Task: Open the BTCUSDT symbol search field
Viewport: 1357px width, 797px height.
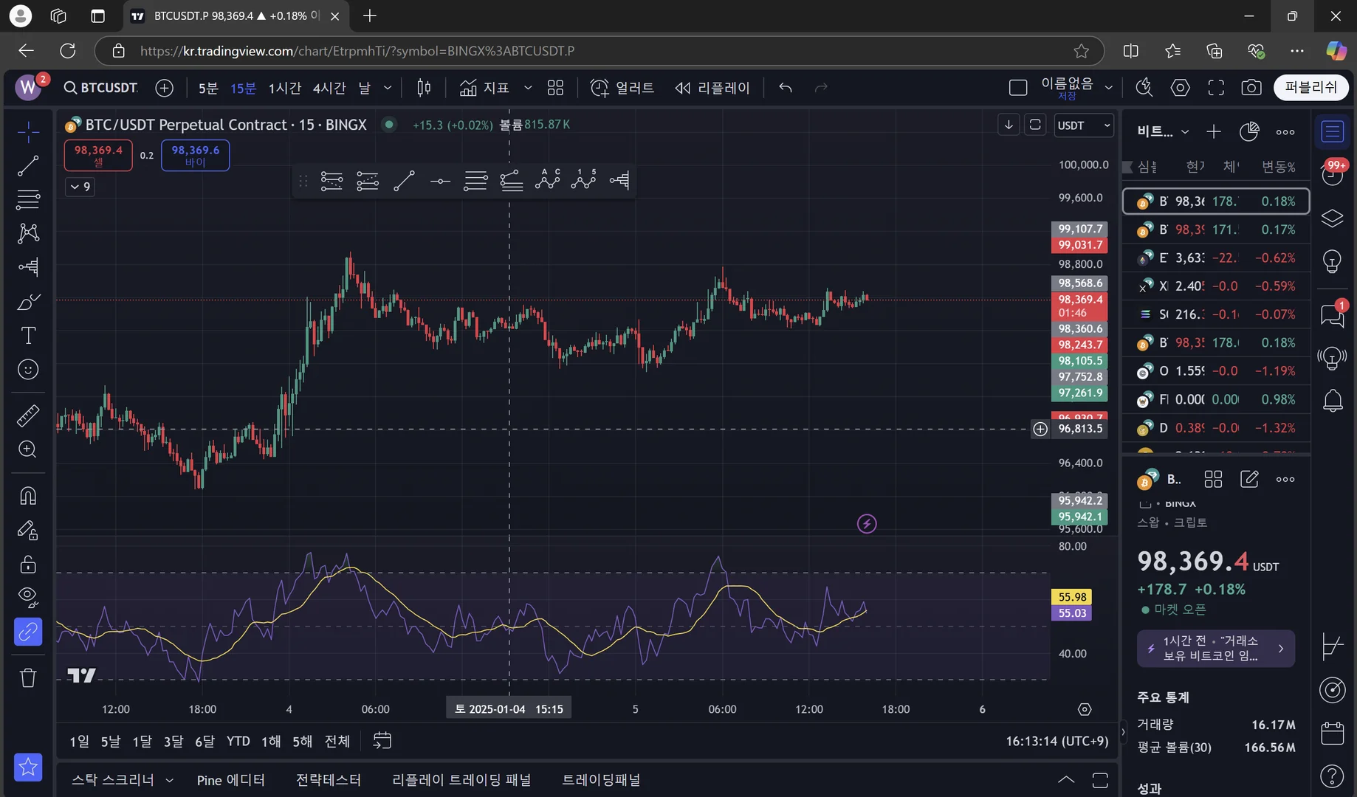Action: tap(101, 88)
